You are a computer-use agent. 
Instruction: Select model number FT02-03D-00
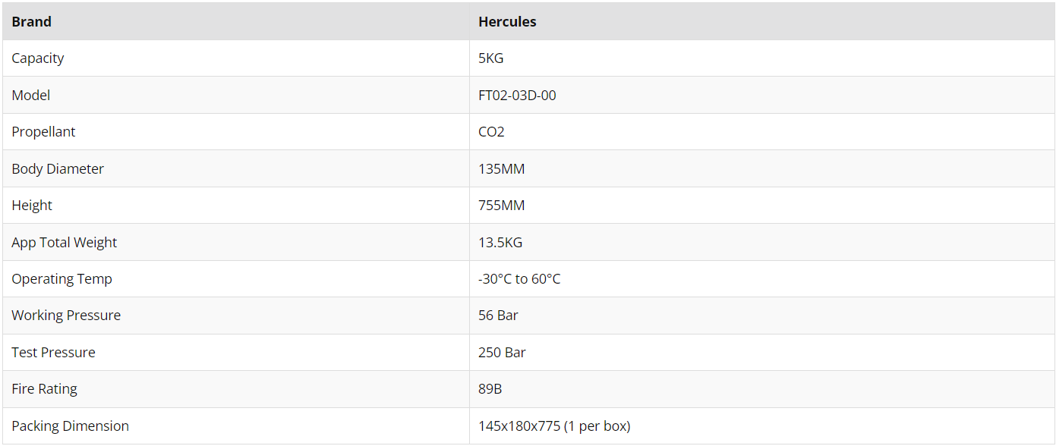coord(517,96)
